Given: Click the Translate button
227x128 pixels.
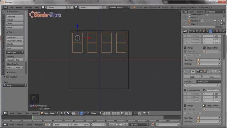Looking at the screenshot, I should tap(15, 17).
